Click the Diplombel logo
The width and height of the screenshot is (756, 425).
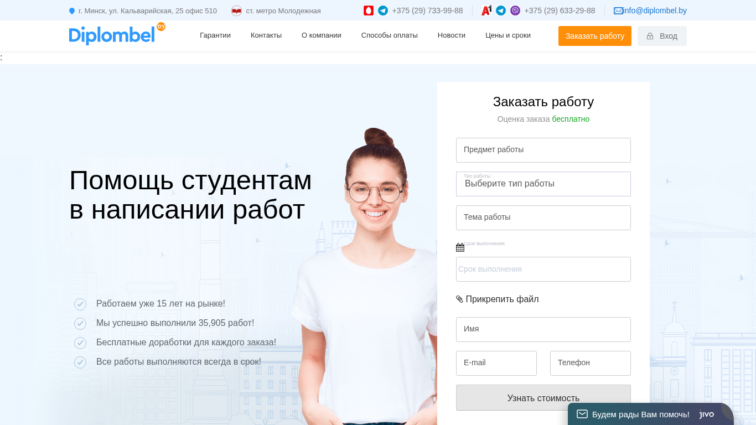(x=117, y=34)
